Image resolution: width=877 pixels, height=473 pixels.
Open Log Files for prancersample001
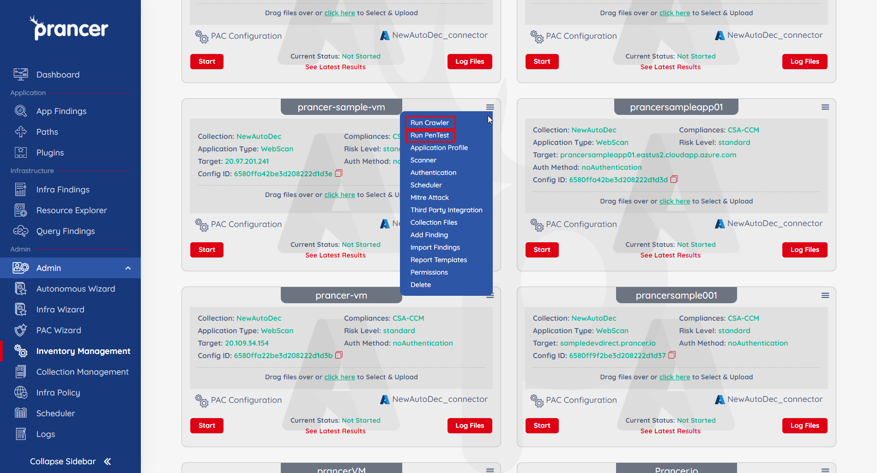pos(805,425)
